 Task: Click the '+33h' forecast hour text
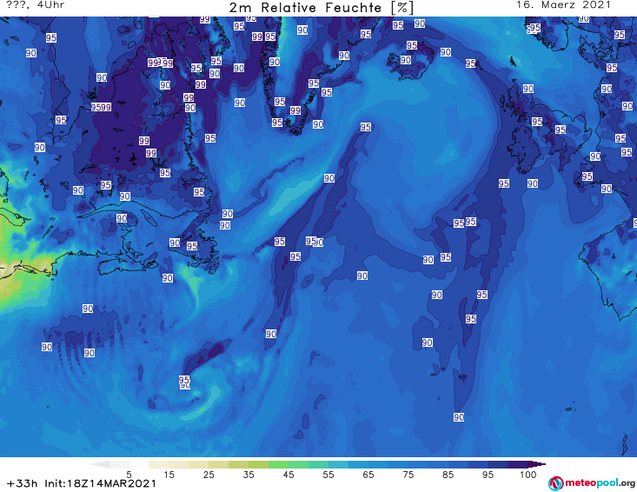coord(23,483)
